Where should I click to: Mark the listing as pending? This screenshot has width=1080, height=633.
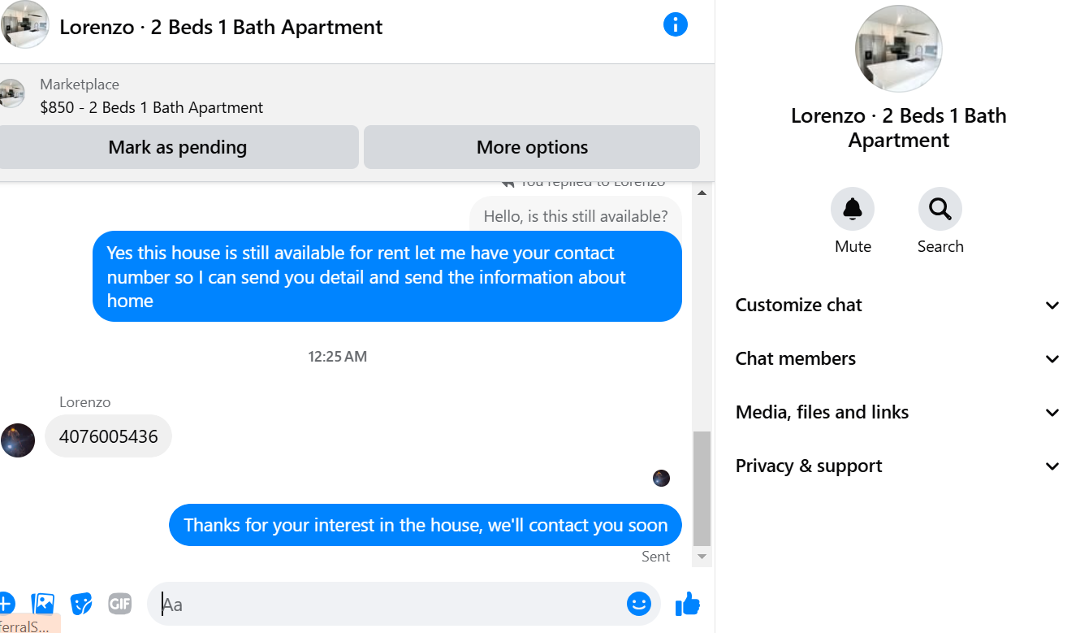(178, 147)
